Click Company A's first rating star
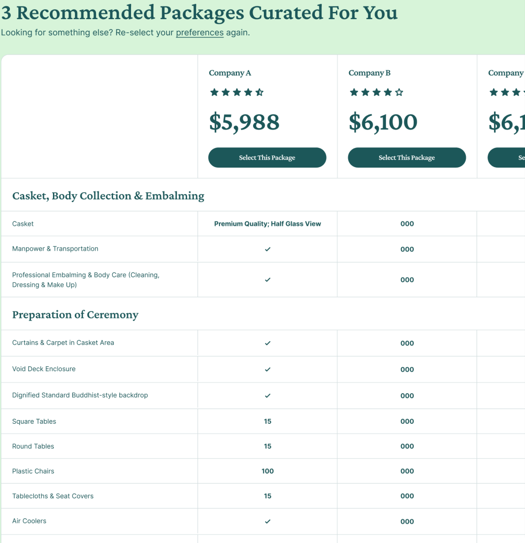The image size is (525, 543). tap(214, 92)
